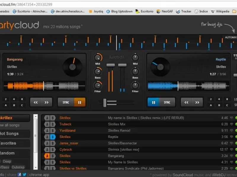Show all songs in sidebar
Screen dimensions: 237x177
(10, 125)
